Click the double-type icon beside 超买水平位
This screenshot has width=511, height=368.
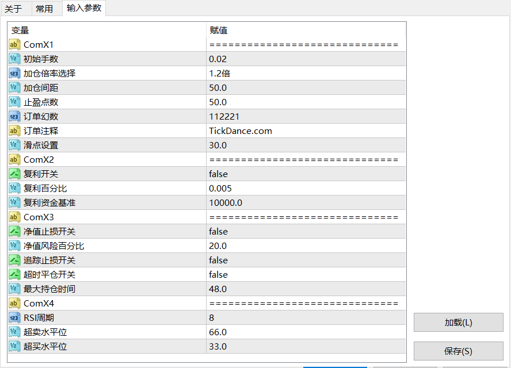pos(15,347)
